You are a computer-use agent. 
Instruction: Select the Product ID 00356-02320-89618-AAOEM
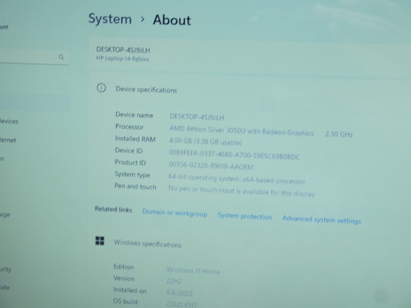tap(211, 166)
